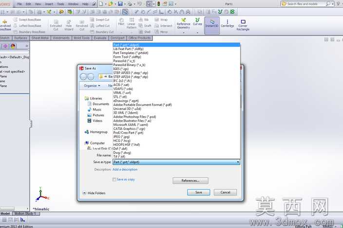Select Homegroup in the navigation pane
This screenshot has height=228, width=343.
(x=96, y=132)
